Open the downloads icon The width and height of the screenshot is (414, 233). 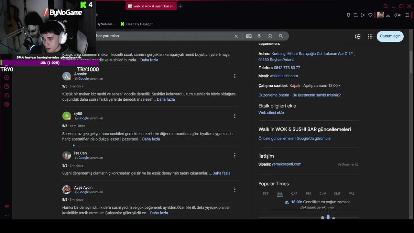[x=388, y=15]
